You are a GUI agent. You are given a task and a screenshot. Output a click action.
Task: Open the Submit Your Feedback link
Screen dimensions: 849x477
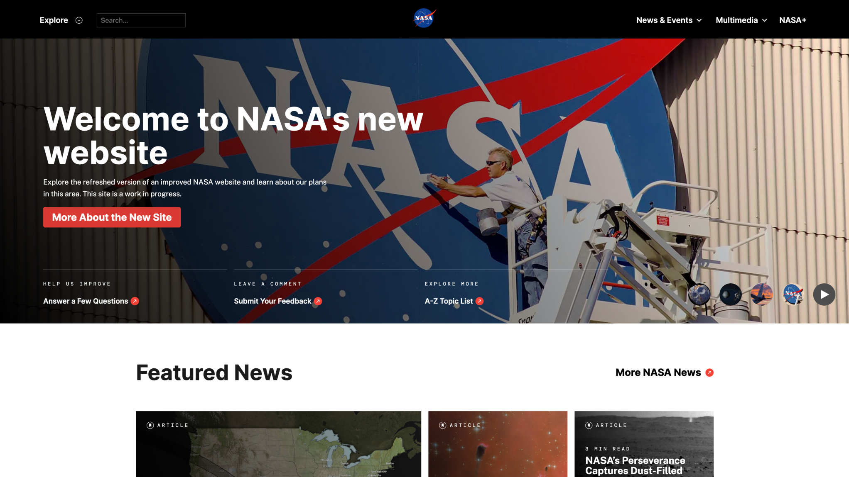(272, 301)
